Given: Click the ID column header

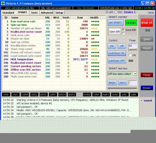Looking at the screenshot, I should 6,18.
